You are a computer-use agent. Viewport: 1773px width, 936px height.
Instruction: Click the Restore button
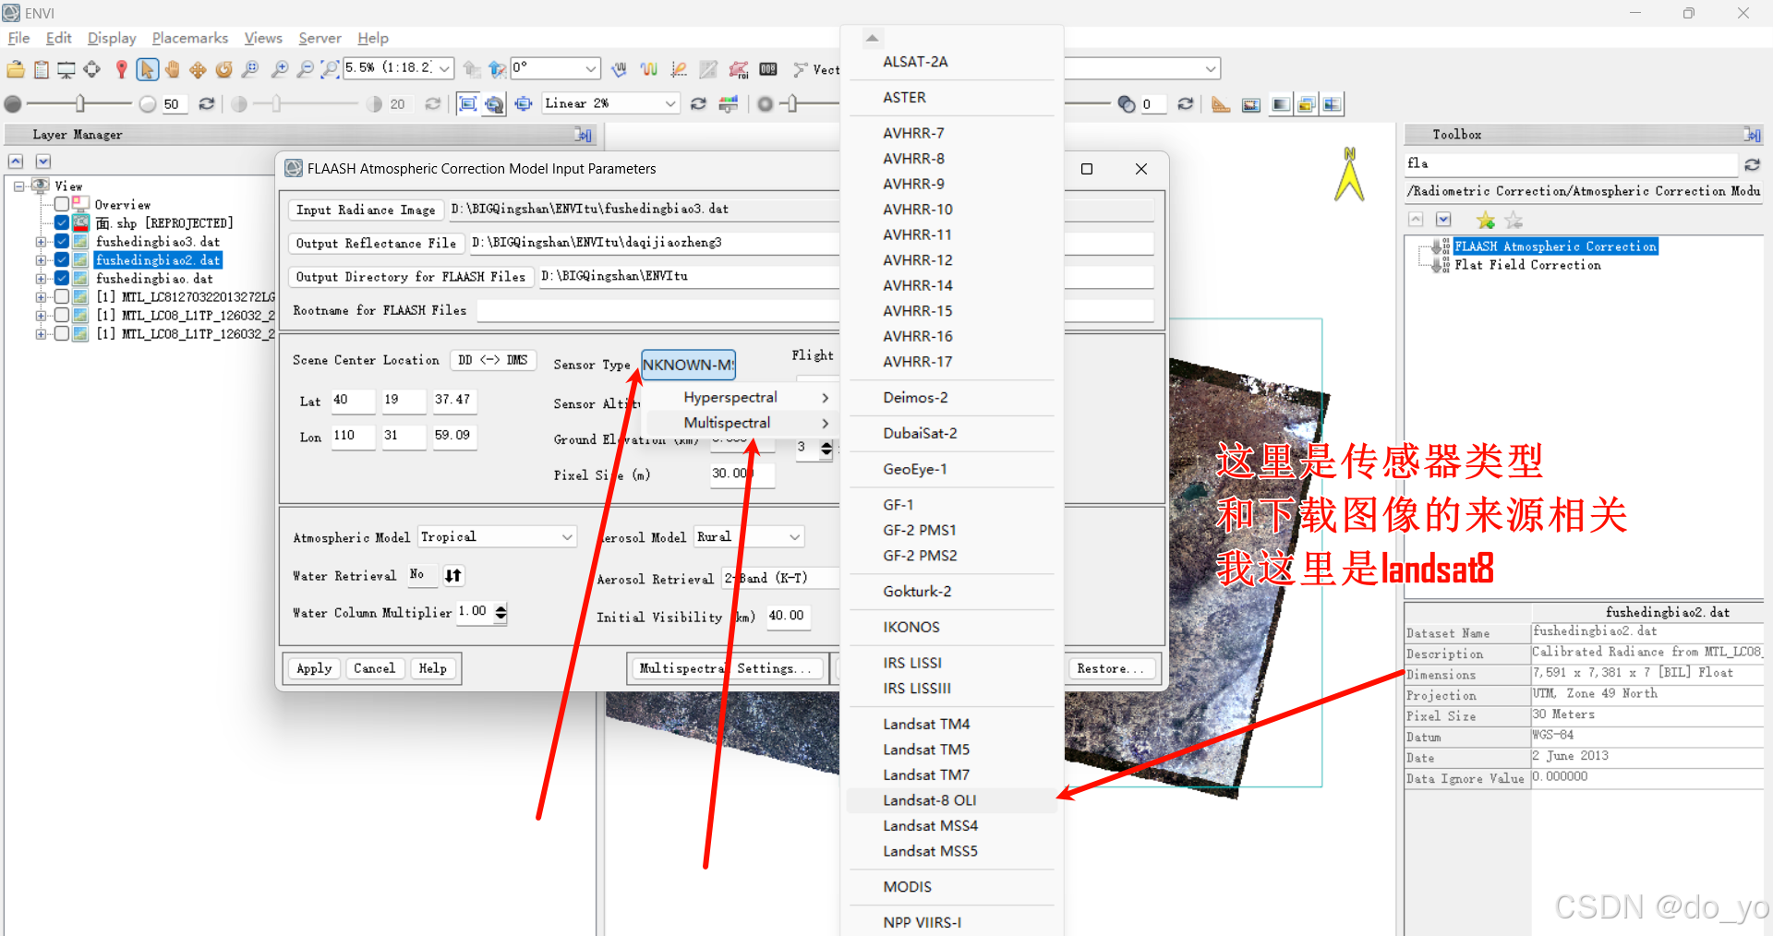[1111, 668]
